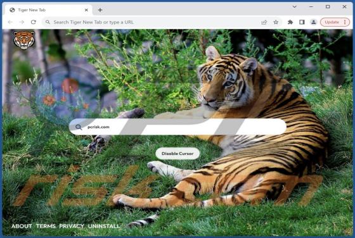Expand the tab search chevron
This screenshot has height=238, width=355.
coord(295,7)
